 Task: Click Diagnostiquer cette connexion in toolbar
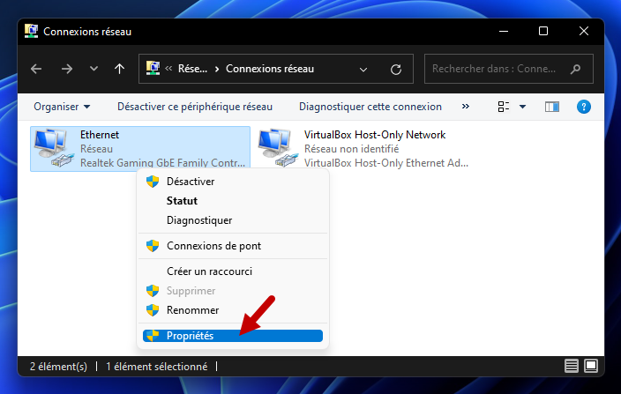(x=370, y=107)
